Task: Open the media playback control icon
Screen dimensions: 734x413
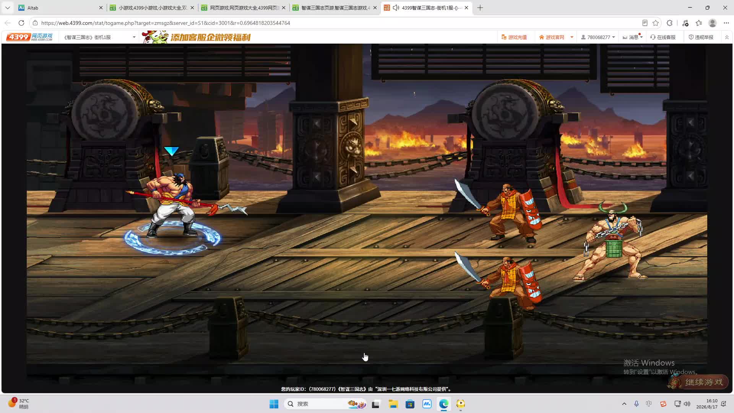Action: pyautogui.click(x=685, y=23)
